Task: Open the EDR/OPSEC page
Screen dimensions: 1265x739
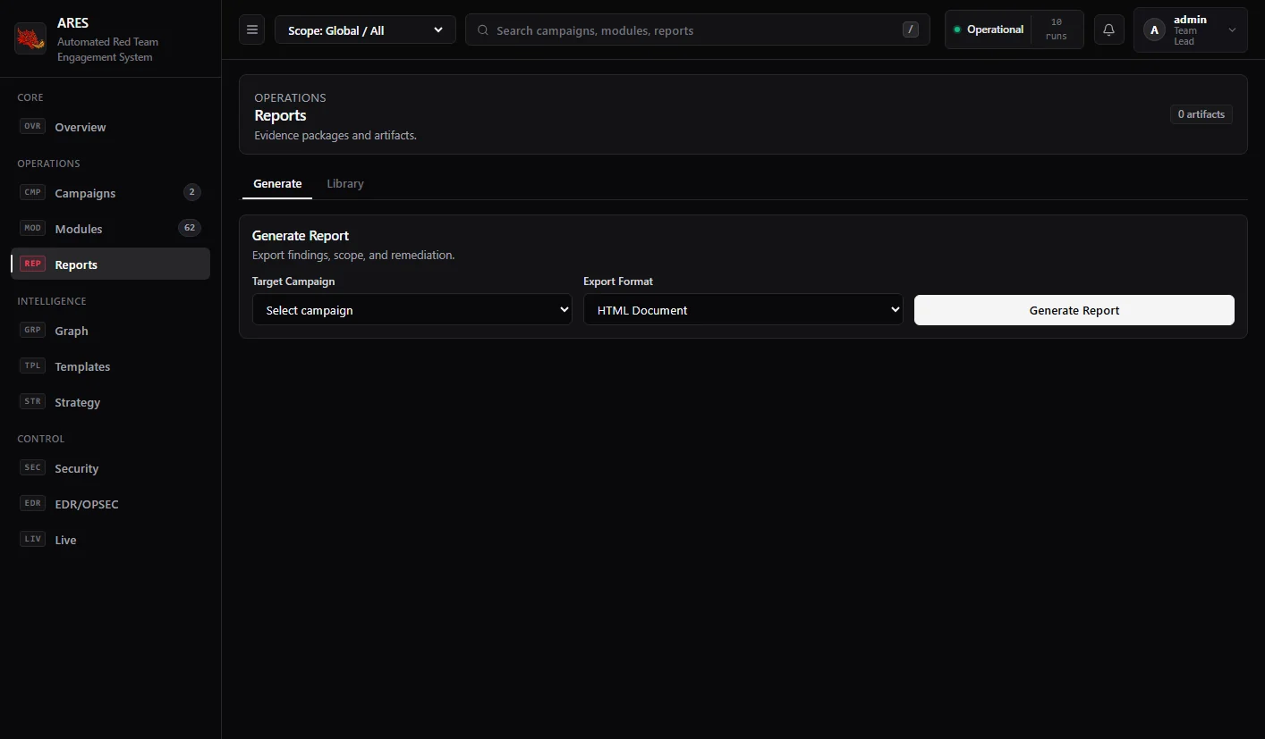Action: tap(110, 504)
